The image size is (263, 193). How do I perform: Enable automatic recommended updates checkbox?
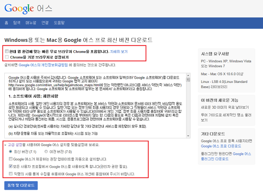coord(11,159)
